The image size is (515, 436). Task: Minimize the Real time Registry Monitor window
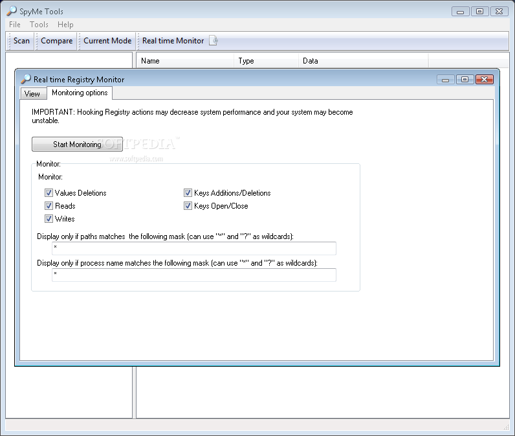coord(445,79)
